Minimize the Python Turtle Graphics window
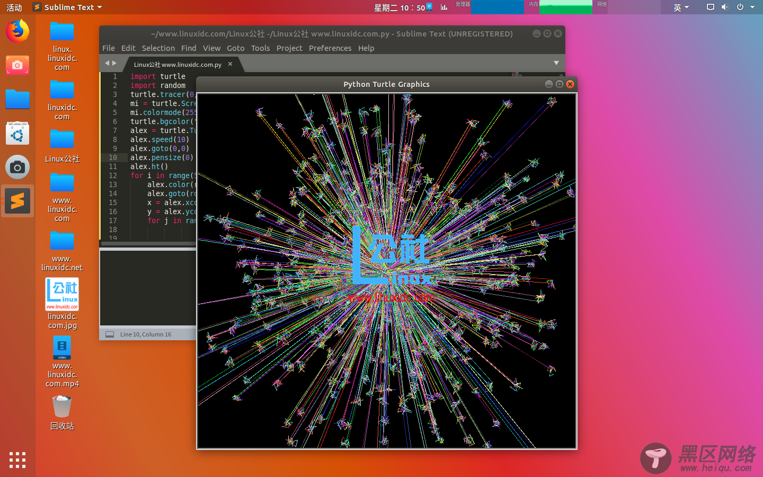Screen dimensions: 763x477 549,84
